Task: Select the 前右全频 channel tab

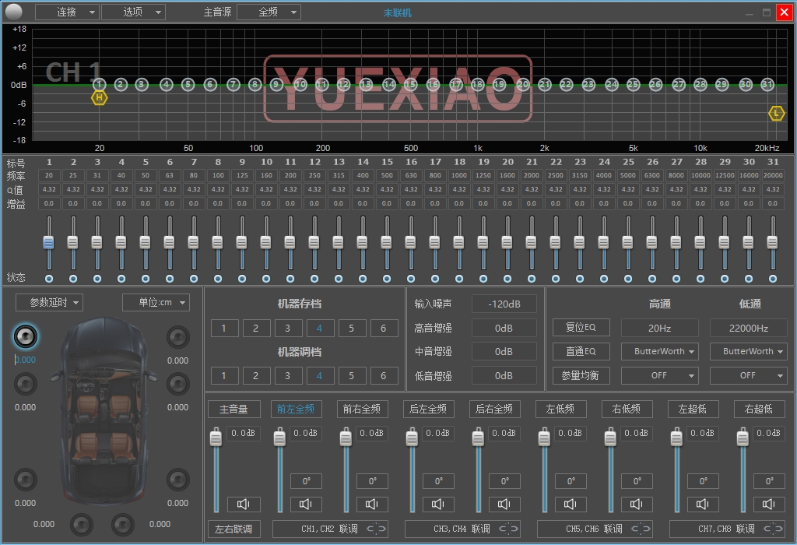Action: tap(361, 409)
